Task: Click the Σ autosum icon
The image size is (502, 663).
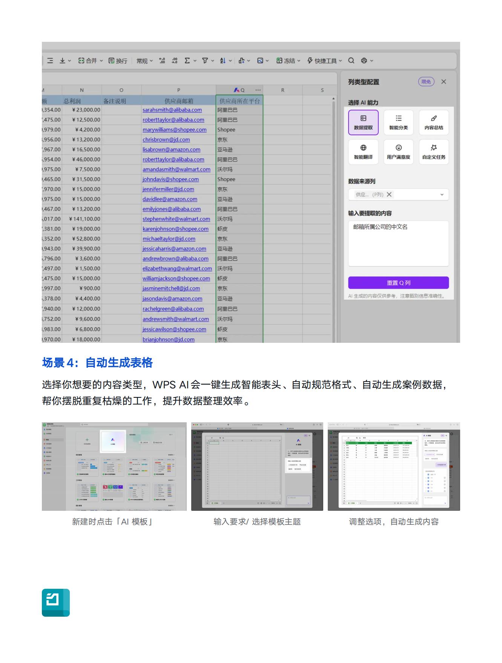Action: (187, 61)
